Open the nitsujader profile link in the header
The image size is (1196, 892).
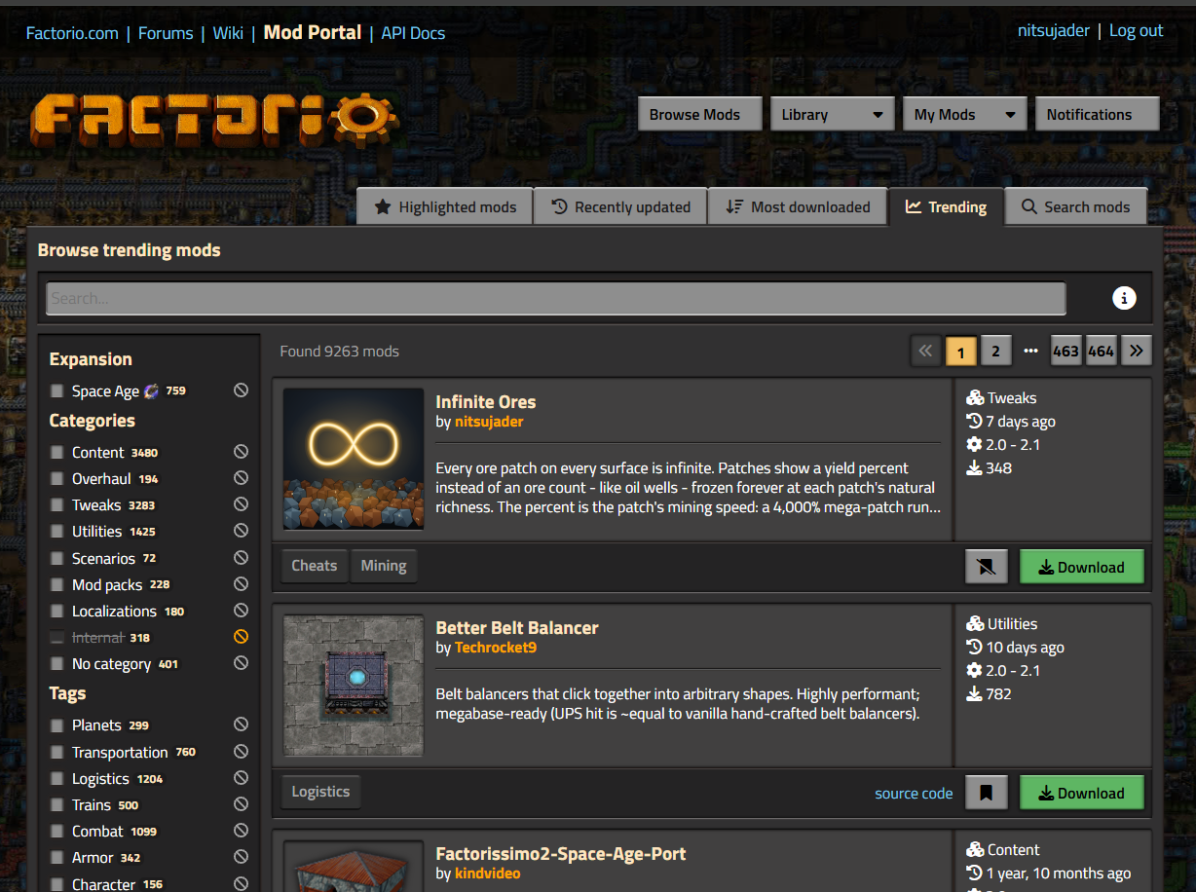[1054, 30]
